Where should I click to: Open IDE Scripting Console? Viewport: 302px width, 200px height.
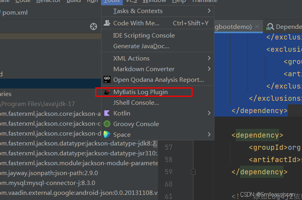click(158, 36)
